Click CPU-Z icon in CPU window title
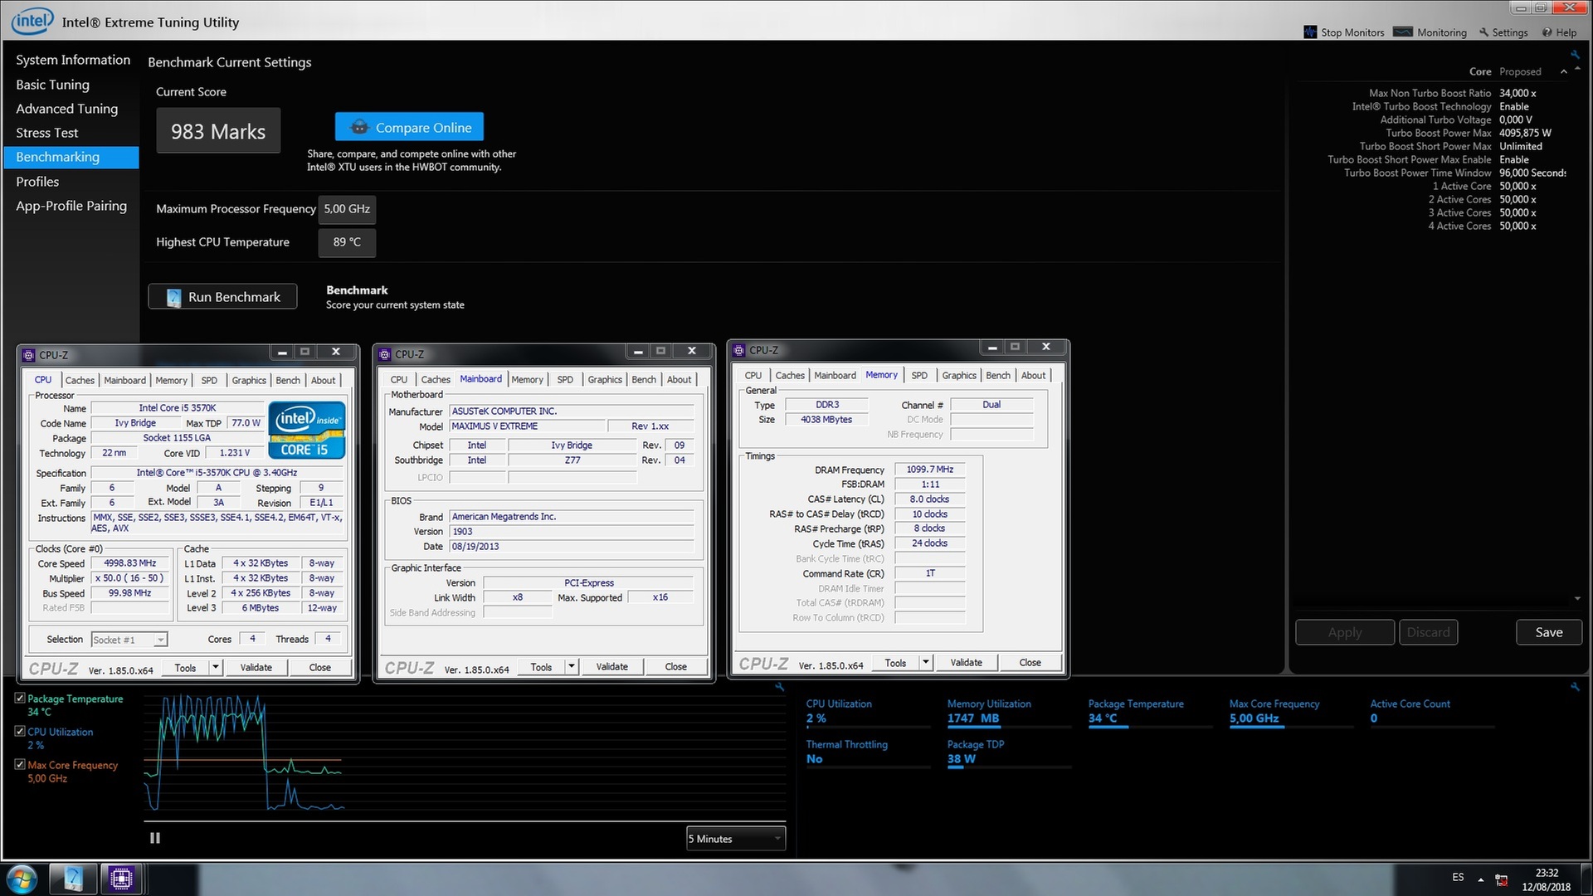The image size is (1593, 896). tap(28, 355)
